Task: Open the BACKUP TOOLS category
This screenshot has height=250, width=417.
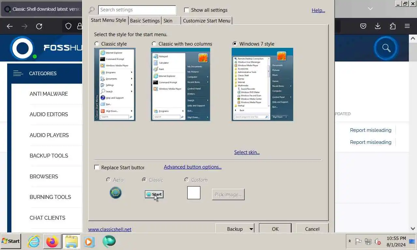Action: click(x=49, y=156)
